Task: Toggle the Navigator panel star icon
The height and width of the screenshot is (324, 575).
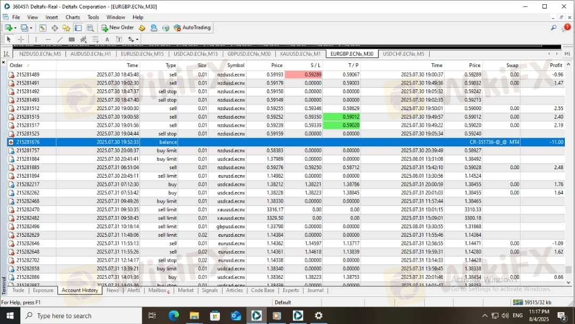Action: pyautogui.click(x=67, y=28)
